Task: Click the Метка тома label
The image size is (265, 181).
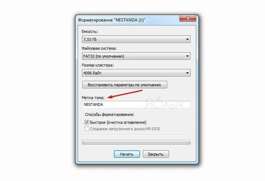Action: point(93,98)
